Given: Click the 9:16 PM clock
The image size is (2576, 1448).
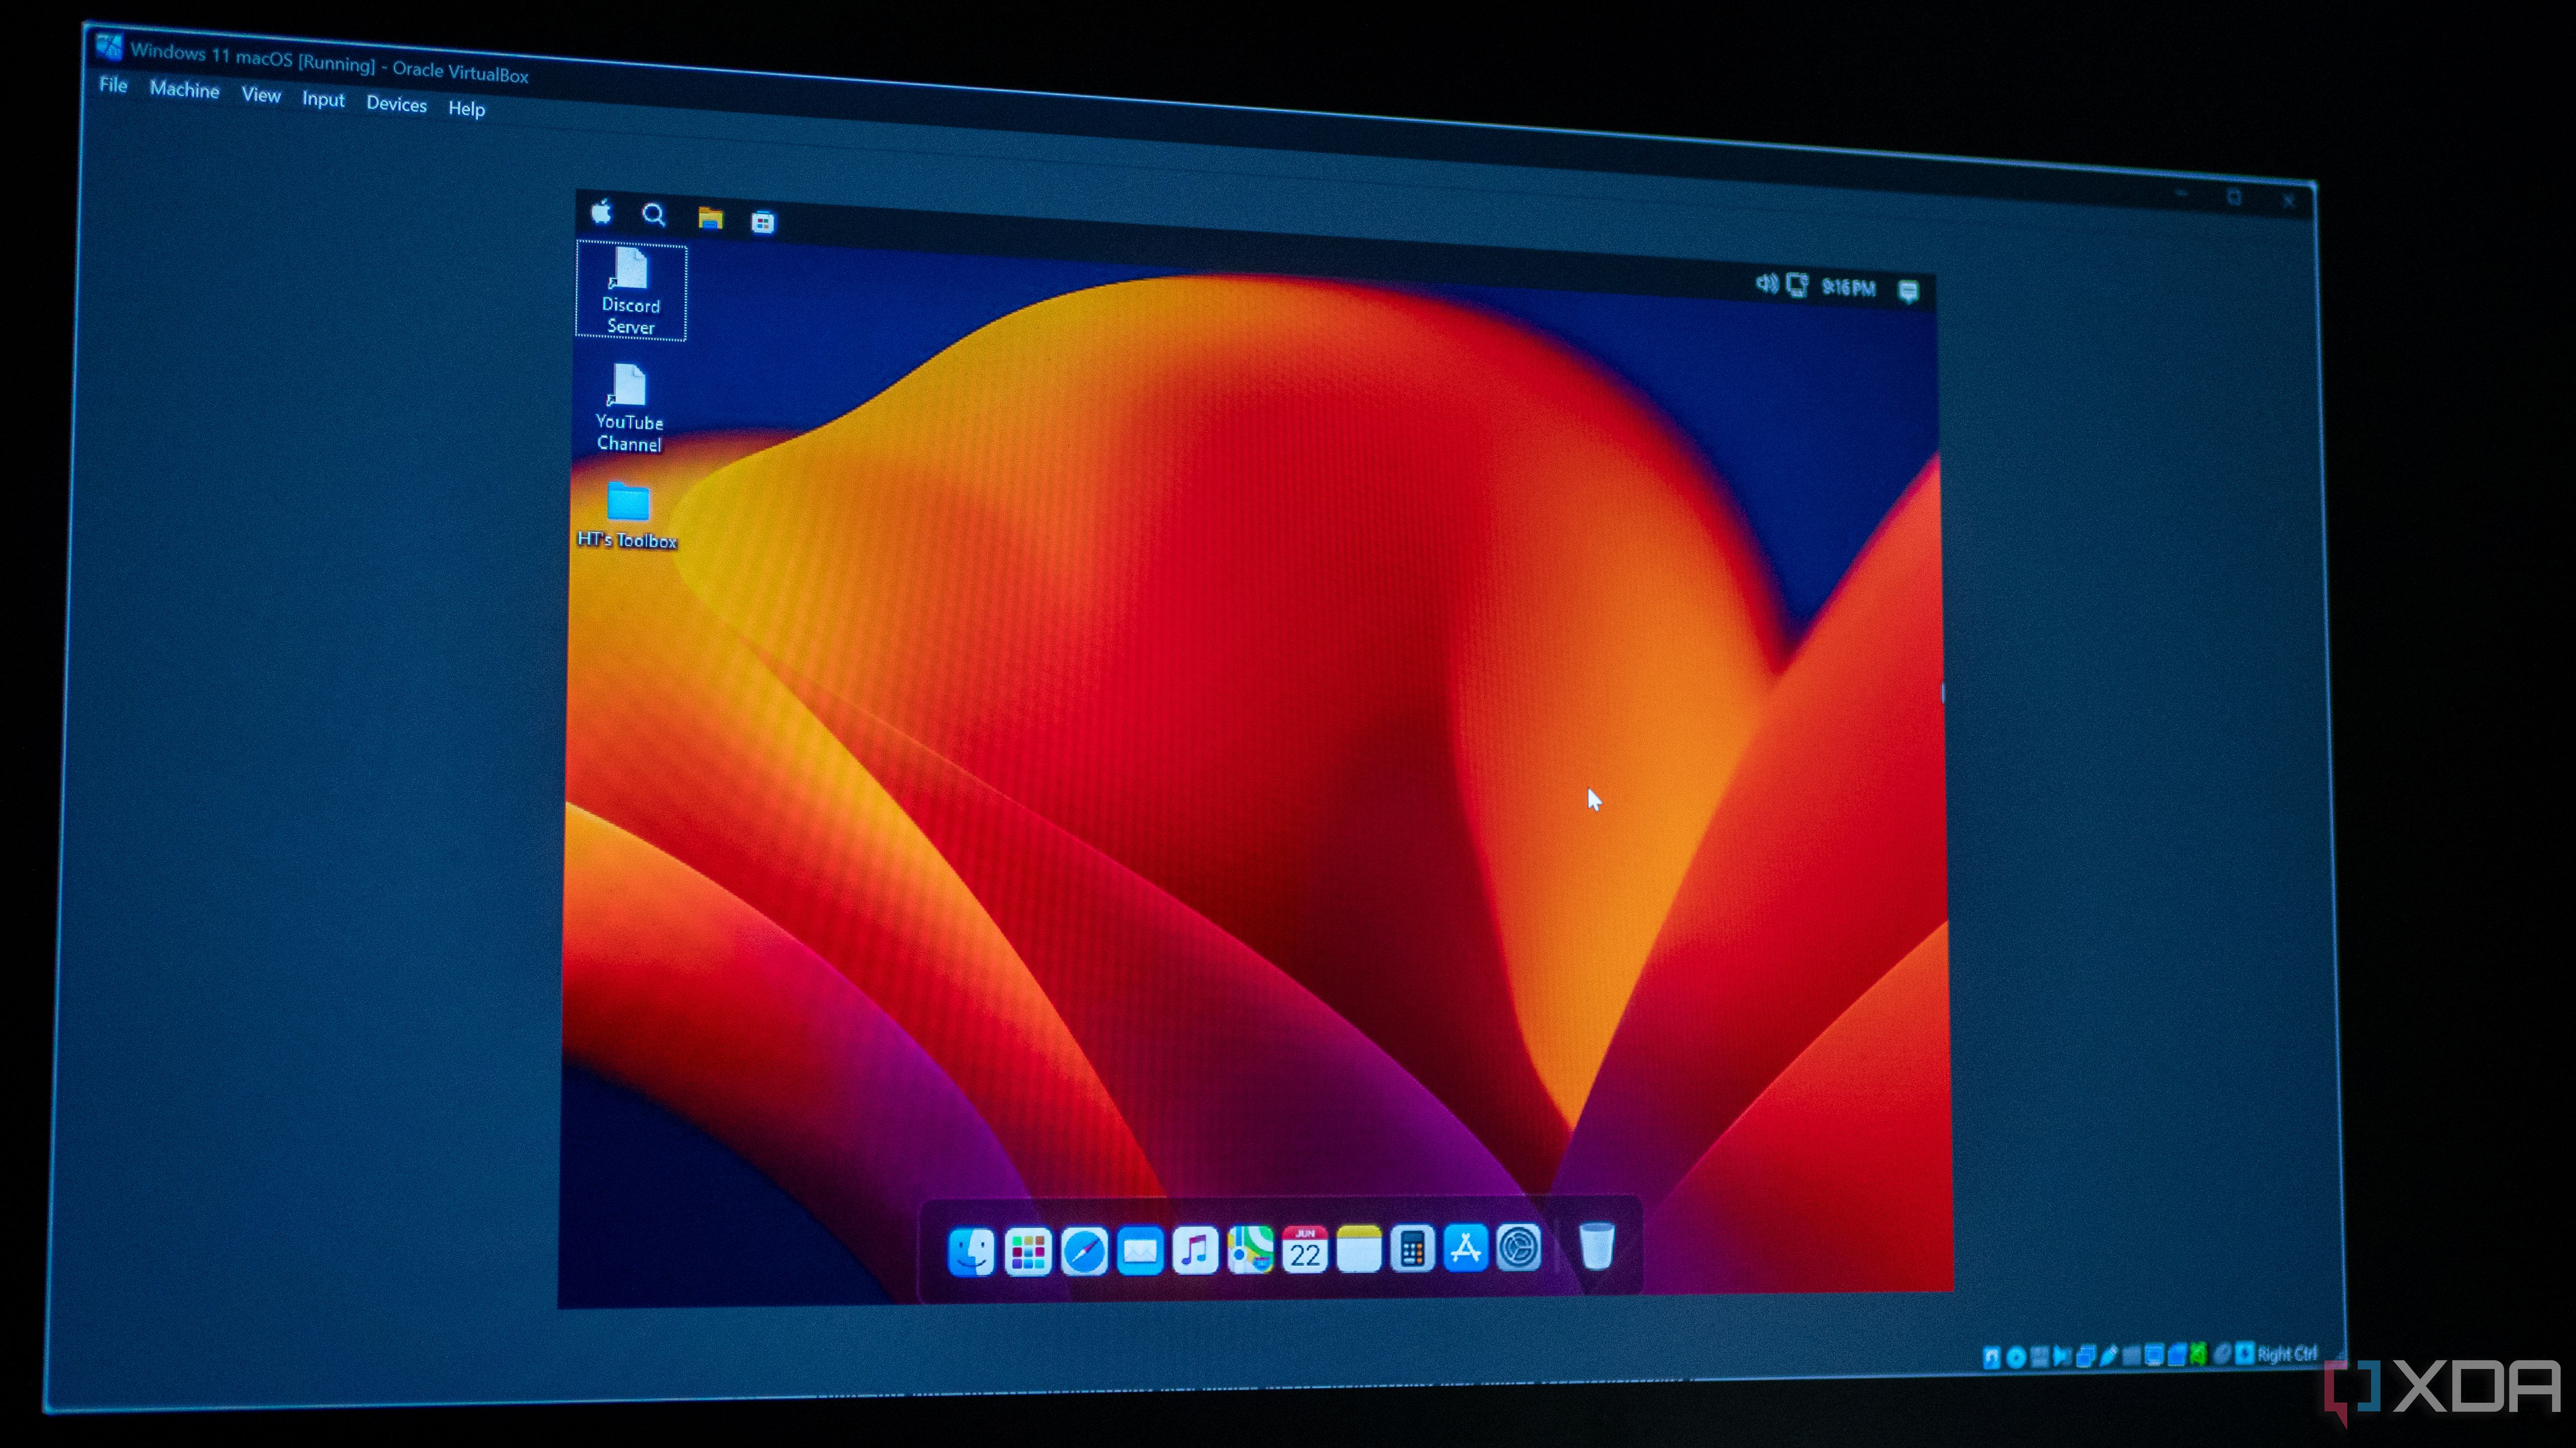Looking at the screenshot, I should pos(1848,288).
